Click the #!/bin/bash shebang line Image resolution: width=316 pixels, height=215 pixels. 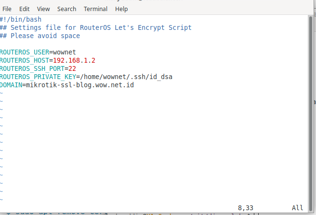21,19
